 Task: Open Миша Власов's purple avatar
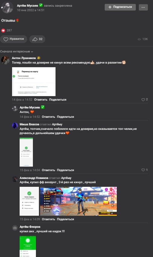point(15,125)
